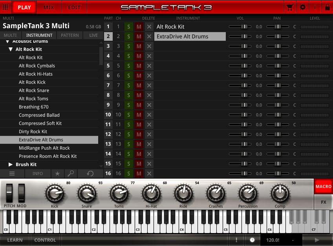Open the MULTI browser tab

point(10,35)
